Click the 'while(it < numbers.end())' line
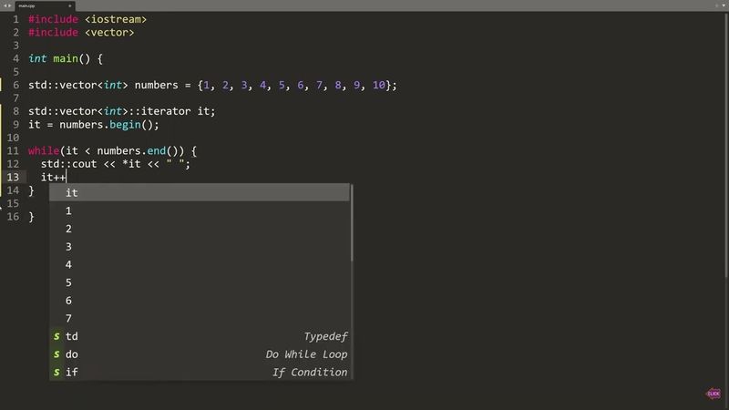The image size is (729, 410). (x=112, y=151)
